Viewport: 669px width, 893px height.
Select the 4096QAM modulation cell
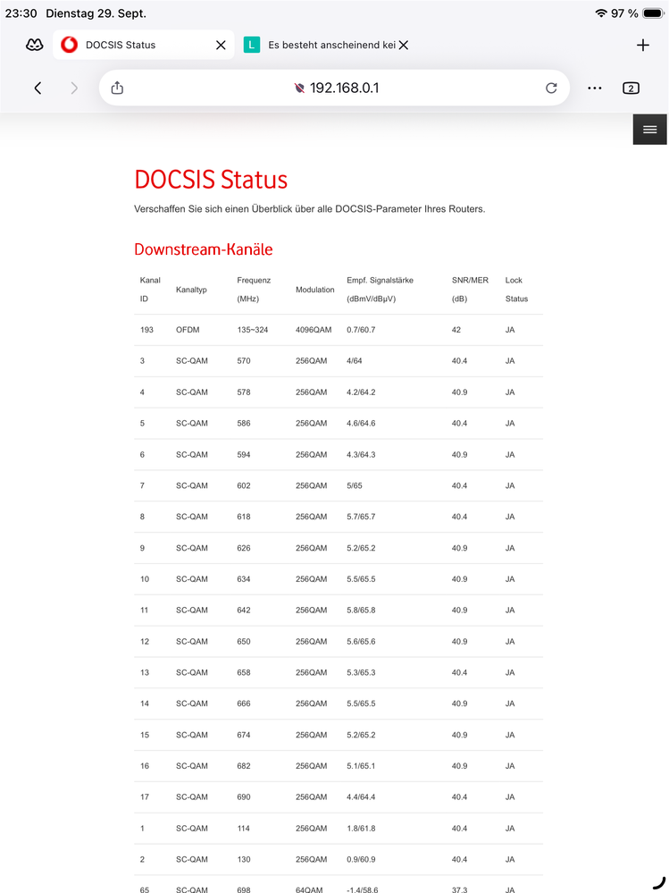tap(314, 330)
